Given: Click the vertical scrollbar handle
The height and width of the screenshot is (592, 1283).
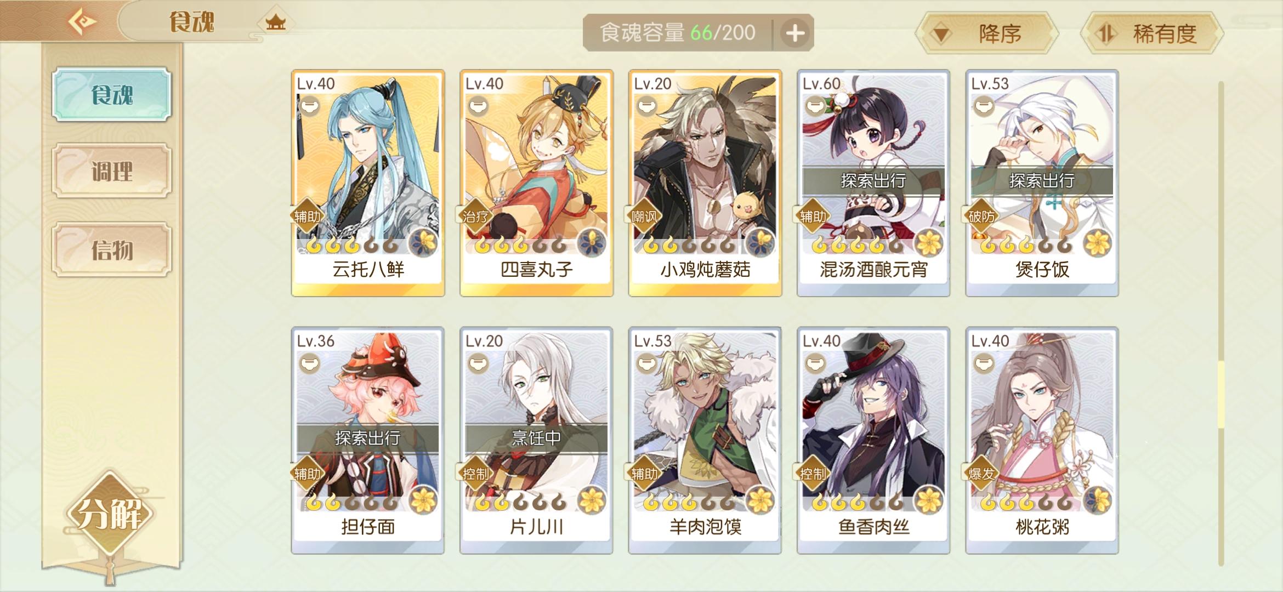Looking at the screenshot, I should point(1221,395).
